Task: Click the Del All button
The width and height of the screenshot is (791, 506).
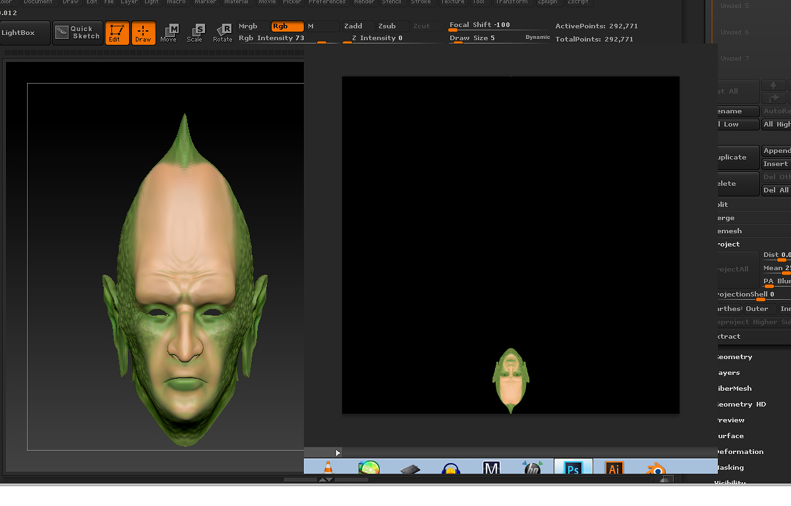Action: click(776, 190)
